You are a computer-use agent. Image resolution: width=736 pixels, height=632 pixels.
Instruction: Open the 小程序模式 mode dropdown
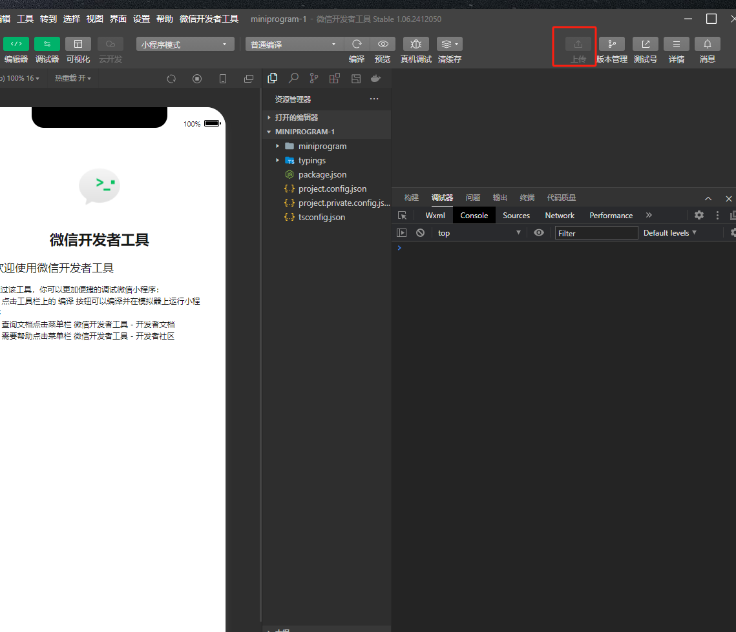coord(185,45)
